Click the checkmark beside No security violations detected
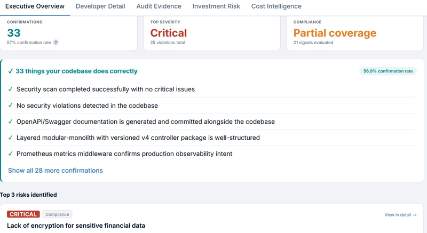 (10, 105)
